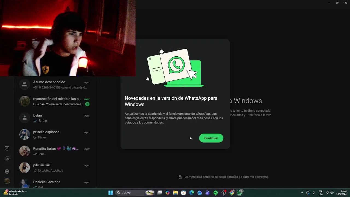Click the piliiiiiii contact profile picture
The image size is (350, 197).
(x=25, y=168)
